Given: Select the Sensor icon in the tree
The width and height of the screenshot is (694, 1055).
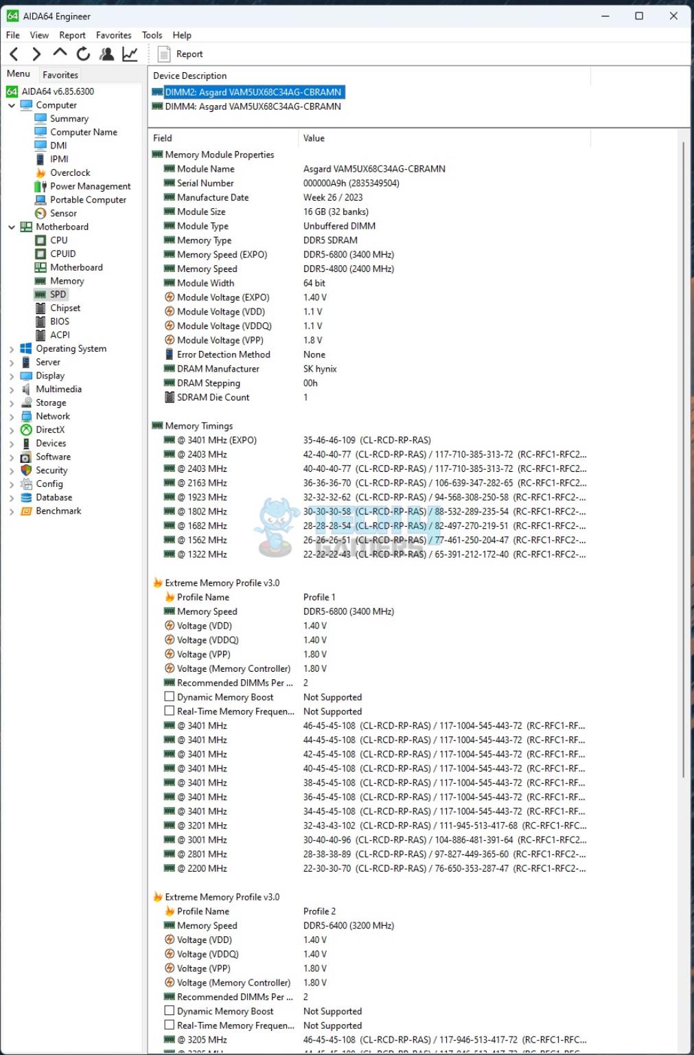Looking at the screenshot, I should coord(41,213).
